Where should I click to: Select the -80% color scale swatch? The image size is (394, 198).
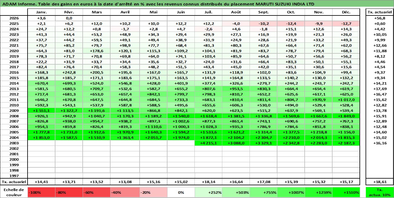coord(69,192)
